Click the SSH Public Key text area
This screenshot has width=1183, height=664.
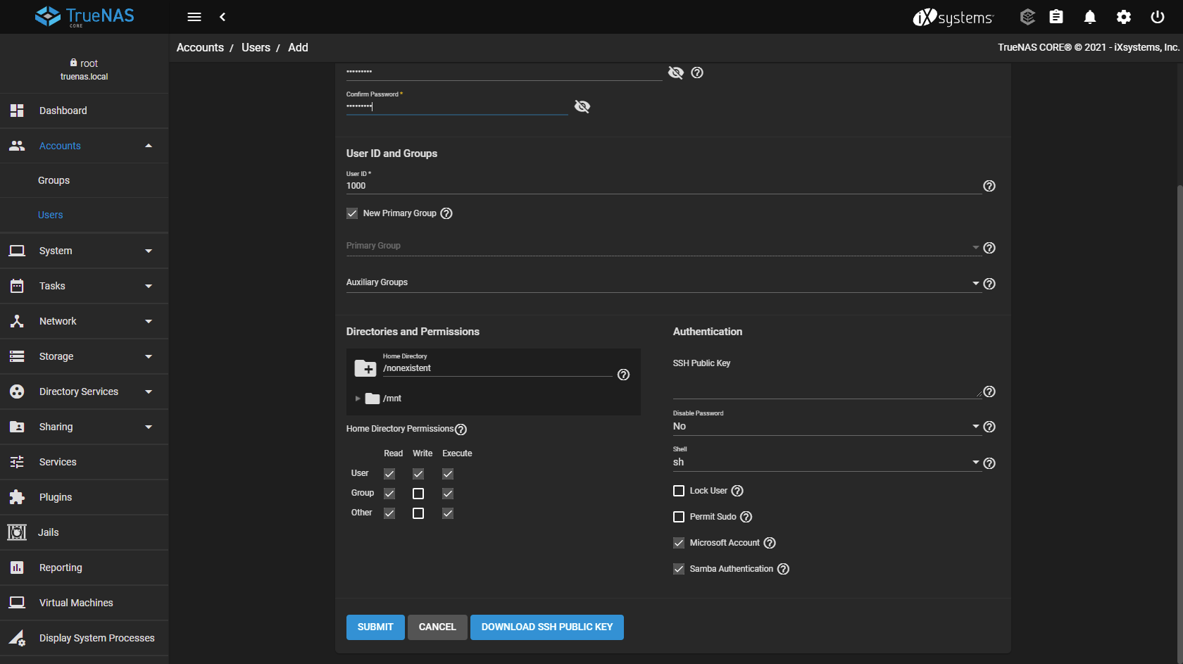pyautogui.click(x=827, y=384)
